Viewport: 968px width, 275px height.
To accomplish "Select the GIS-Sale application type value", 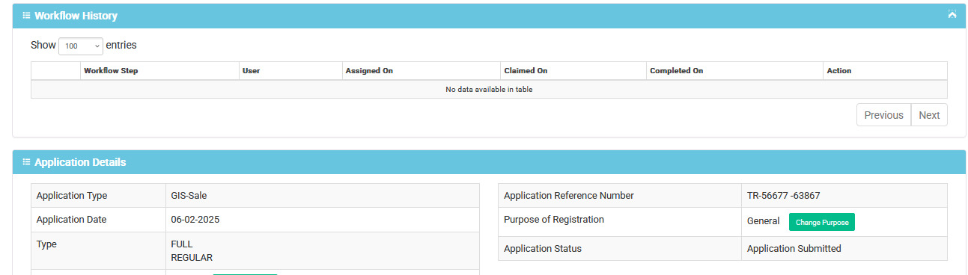I will coord(189,196).
